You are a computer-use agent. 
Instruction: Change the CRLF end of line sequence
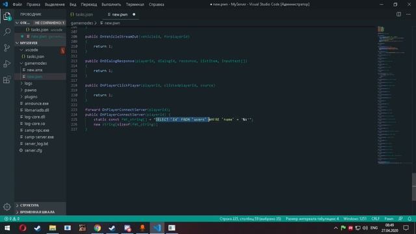tap(375, 219)
